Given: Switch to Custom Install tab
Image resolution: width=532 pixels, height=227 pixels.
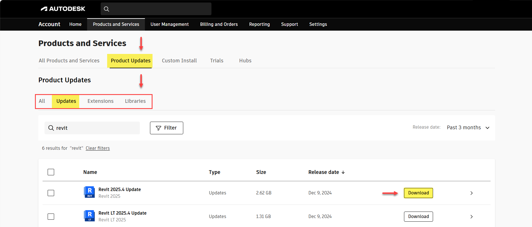Looking at the screenshot, I should [179, 60].
